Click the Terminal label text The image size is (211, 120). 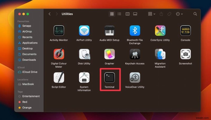coord(109,87)
